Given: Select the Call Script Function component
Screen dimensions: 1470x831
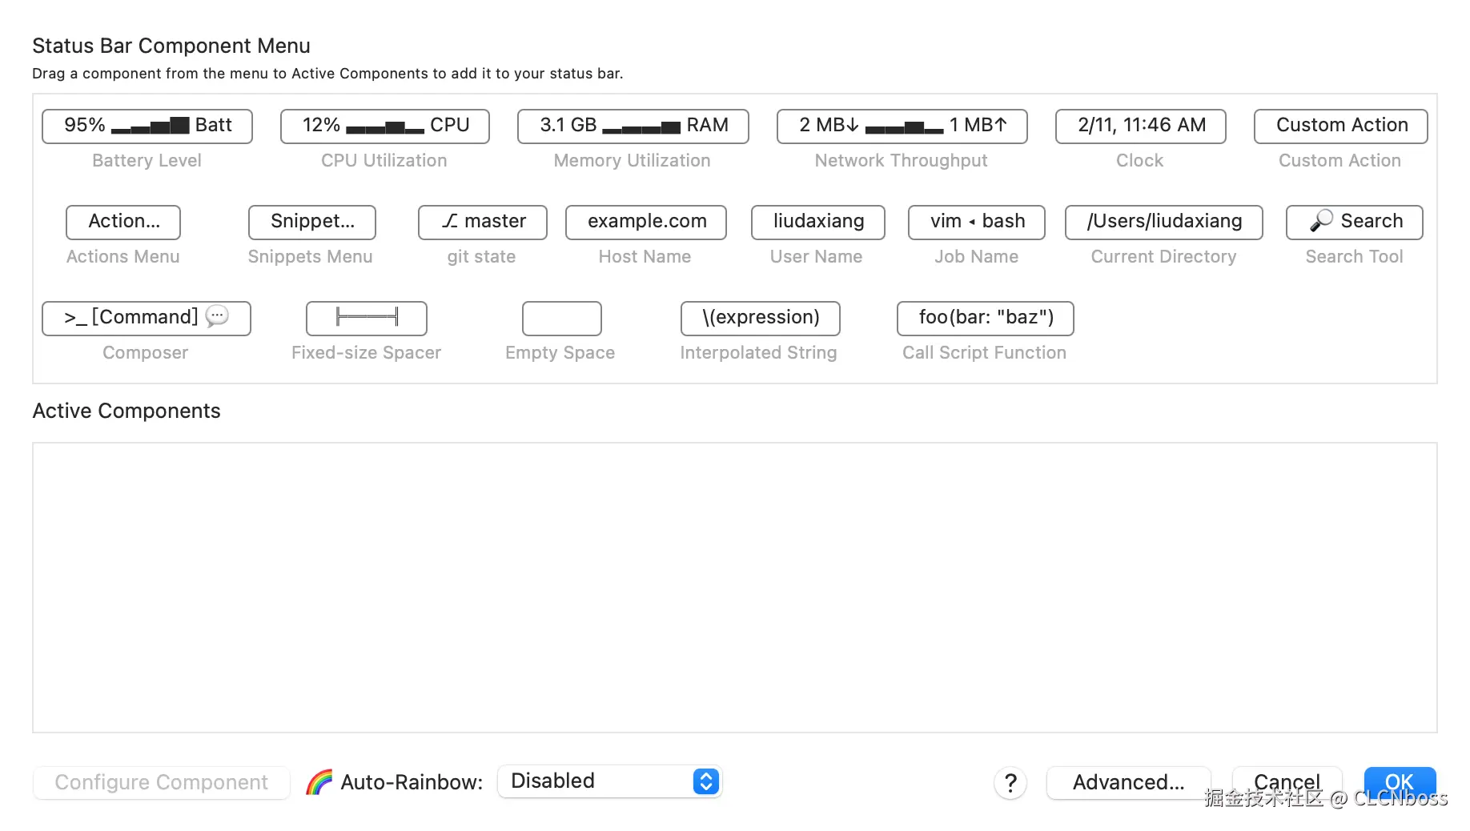Looking at the screenshot, I should pyautogui.click(x=986, y=318).
